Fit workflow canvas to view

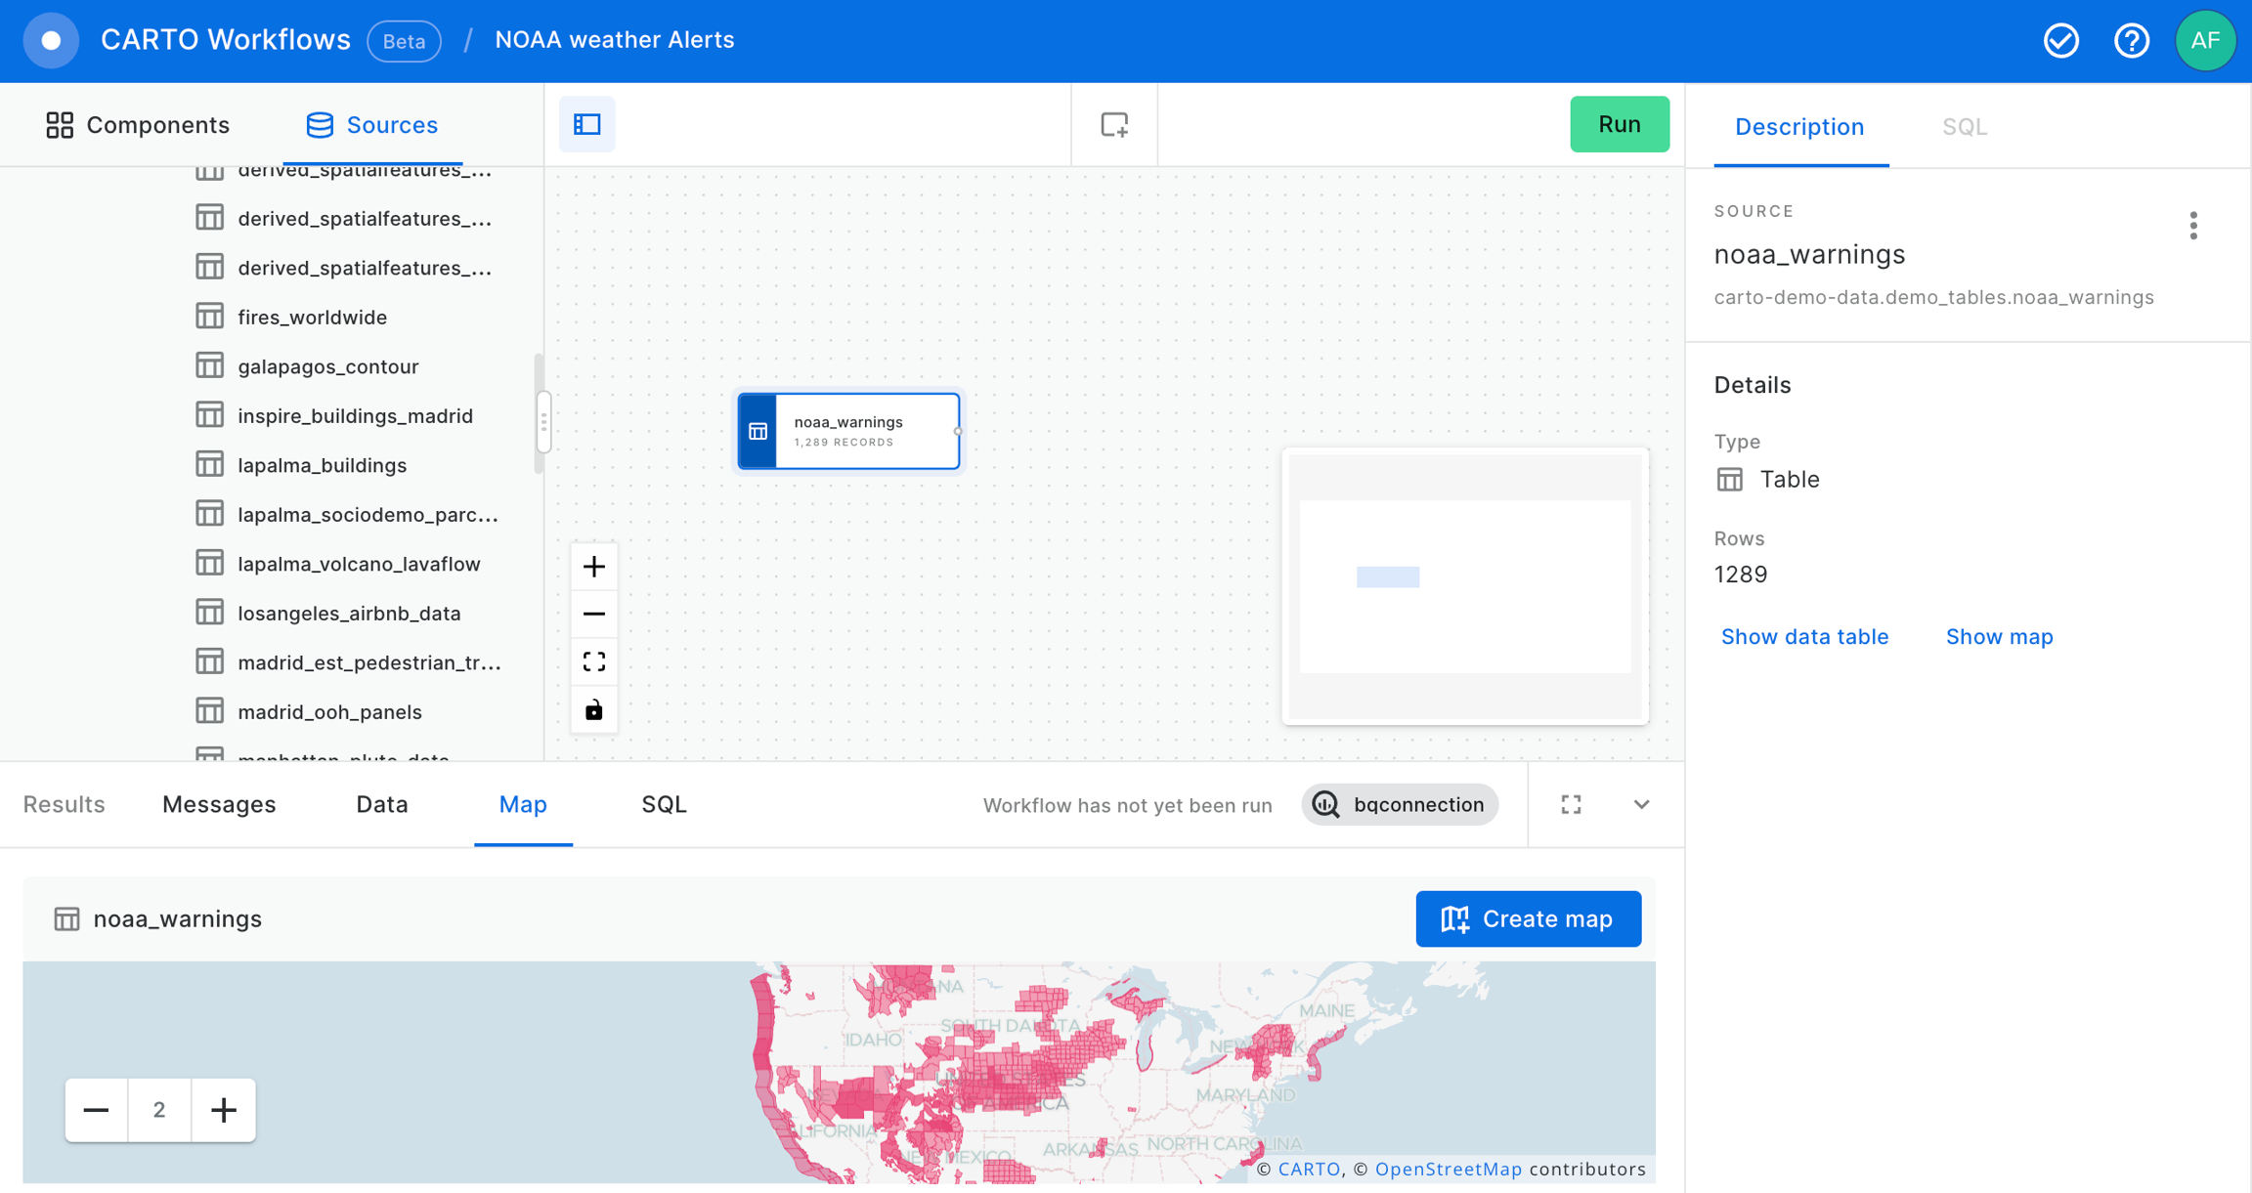(x=593, y=661)
